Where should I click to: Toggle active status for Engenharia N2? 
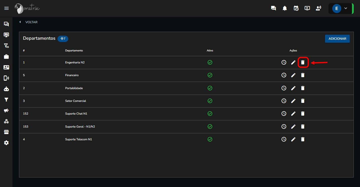(210, 62)
